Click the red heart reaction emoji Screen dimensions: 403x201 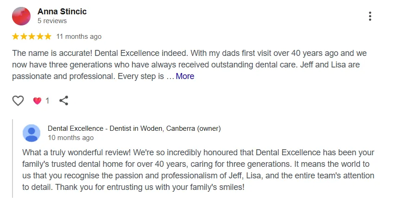coord(38,101)
